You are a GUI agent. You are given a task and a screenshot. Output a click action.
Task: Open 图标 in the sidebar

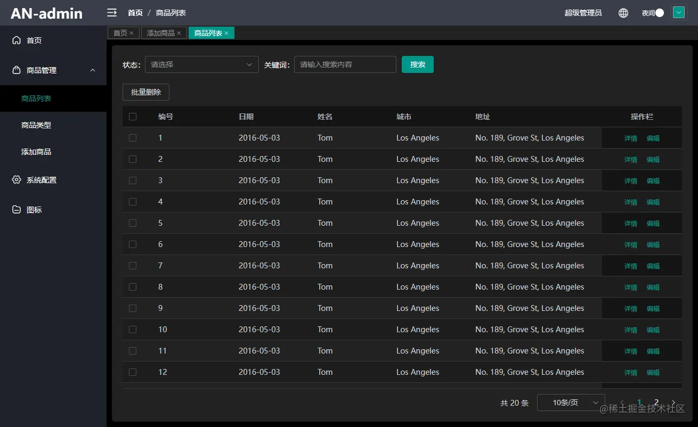(x=53, y=210)
